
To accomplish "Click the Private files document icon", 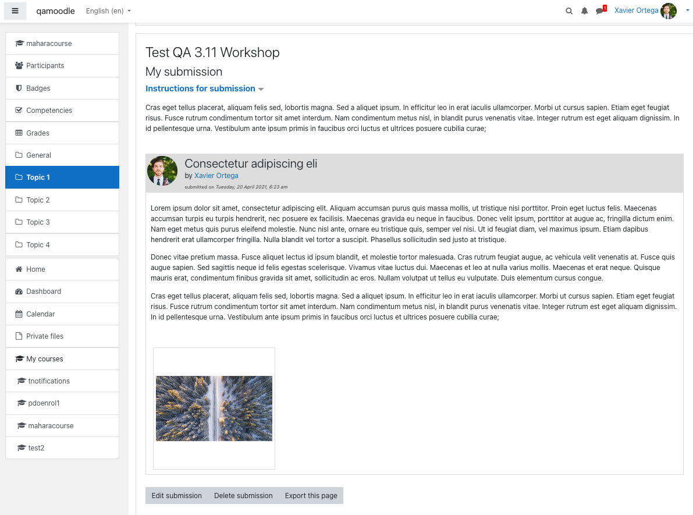I will coord(19,336).
